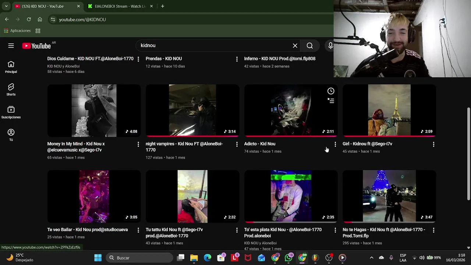Open Money In My Mind video title
Viewport: 471px width, 265px height.
tap(76, 147)
